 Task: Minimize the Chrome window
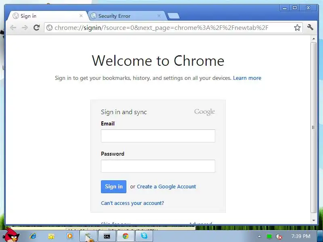point(285,8)
